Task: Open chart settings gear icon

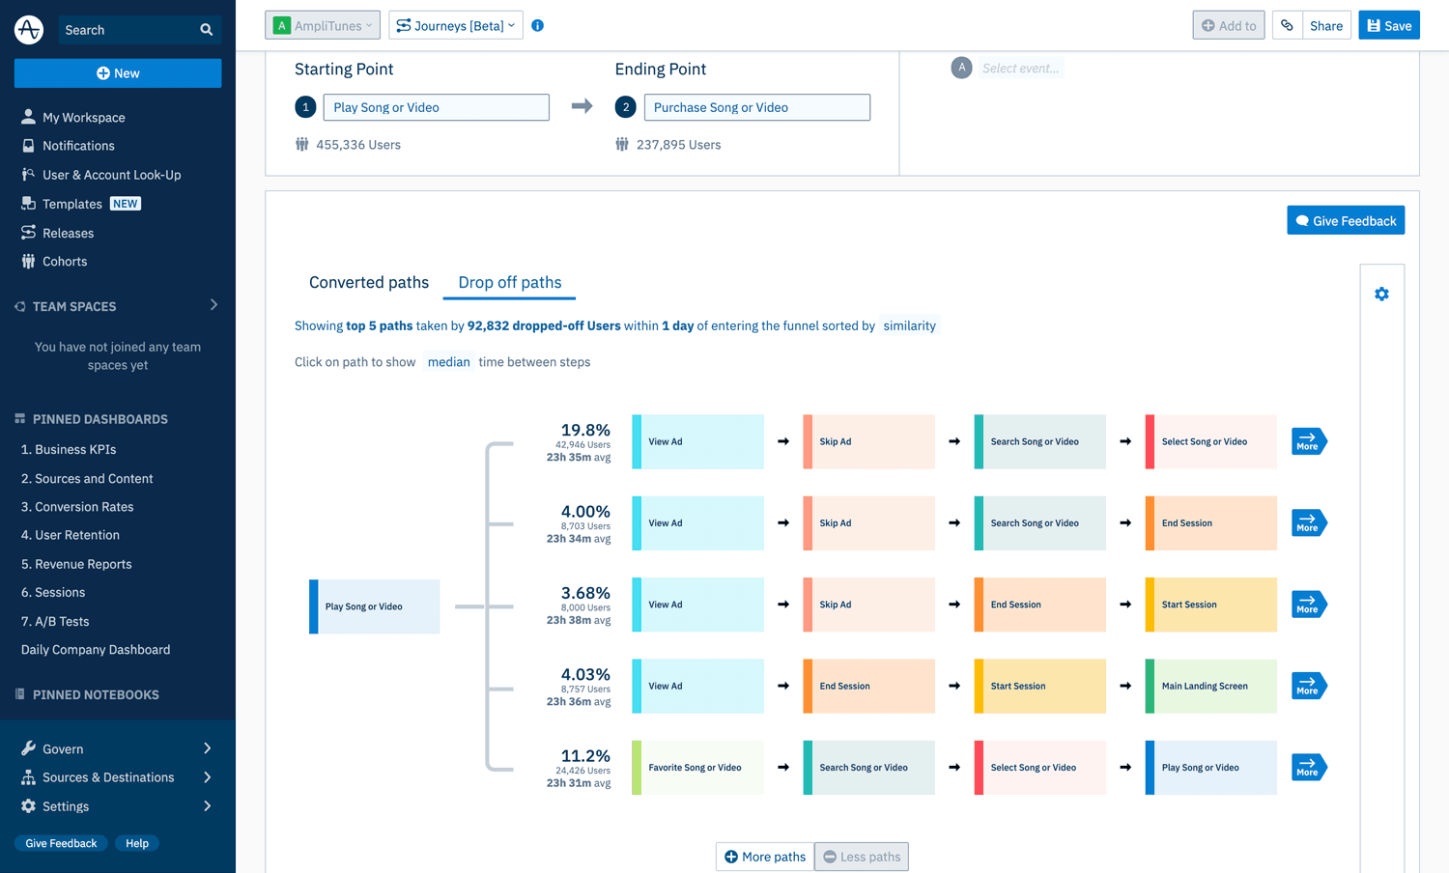Action: pyautogui.click(x=1381, y=295)
